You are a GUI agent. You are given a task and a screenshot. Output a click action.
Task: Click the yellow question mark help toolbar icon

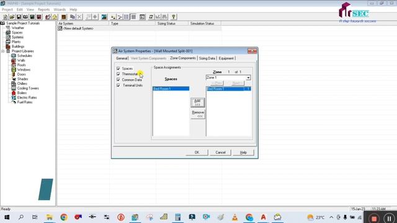point(174,17)
